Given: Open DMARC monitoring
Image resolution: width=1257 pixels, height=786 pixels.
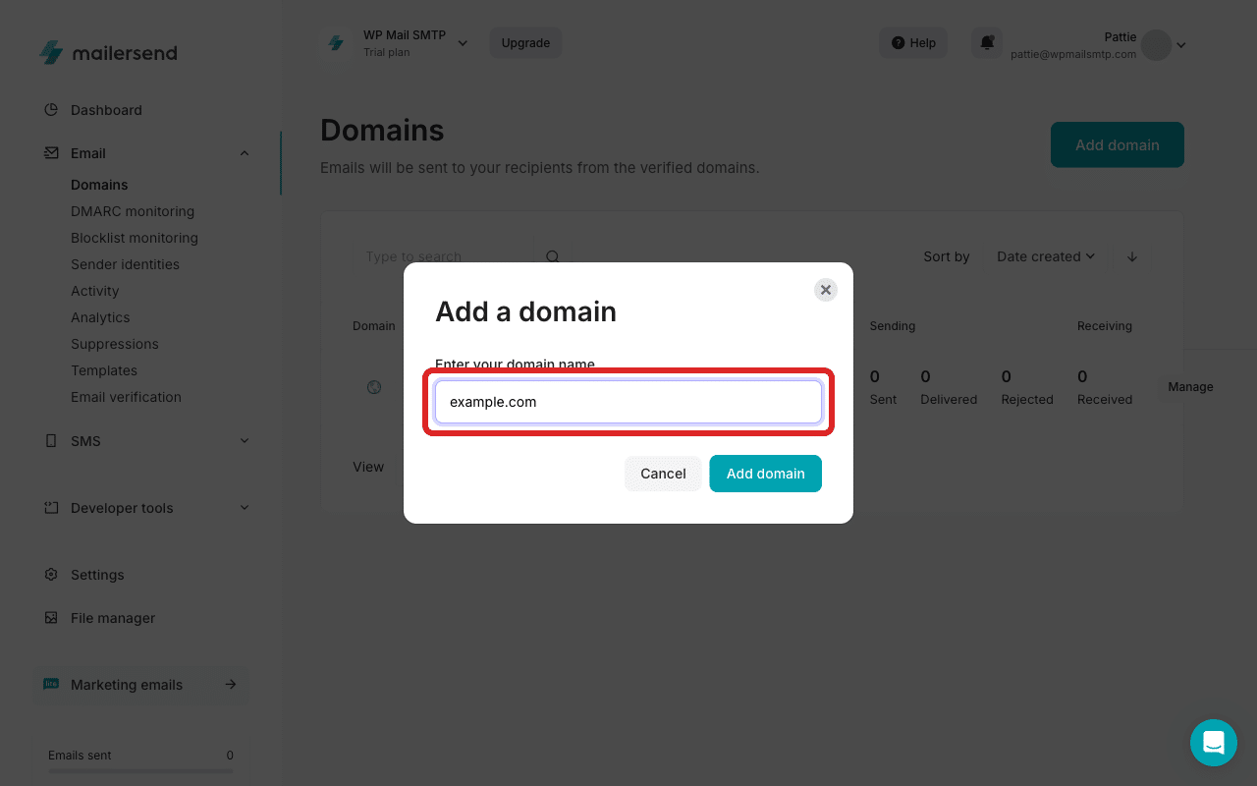Looking at the screenshot, I should point(133,210).
